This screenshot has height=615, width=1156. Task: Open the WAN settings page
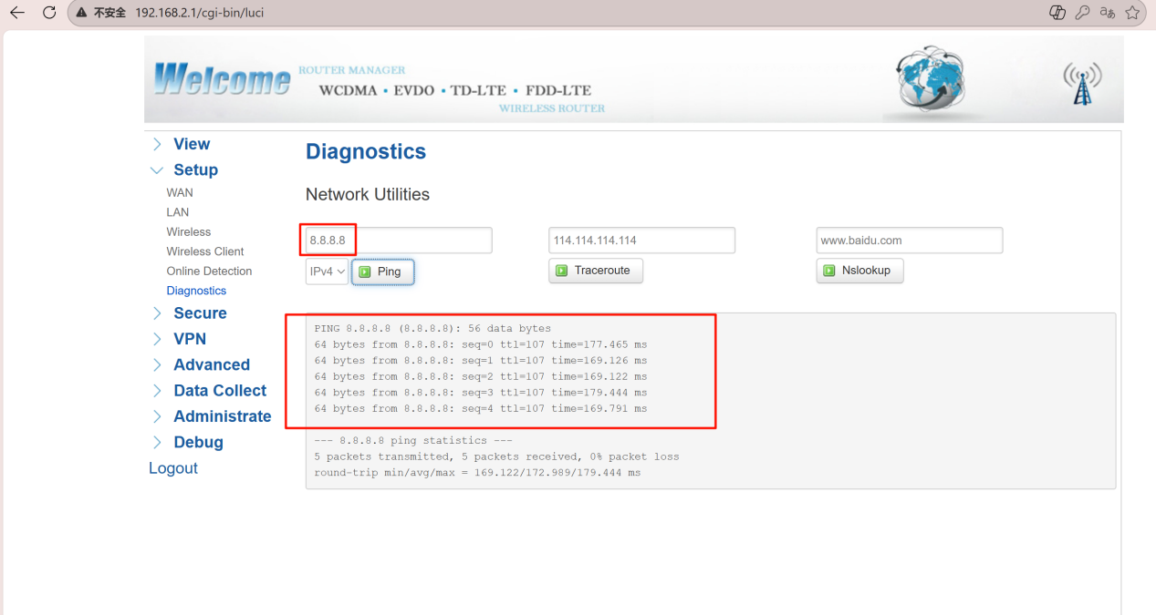(180, 193)
